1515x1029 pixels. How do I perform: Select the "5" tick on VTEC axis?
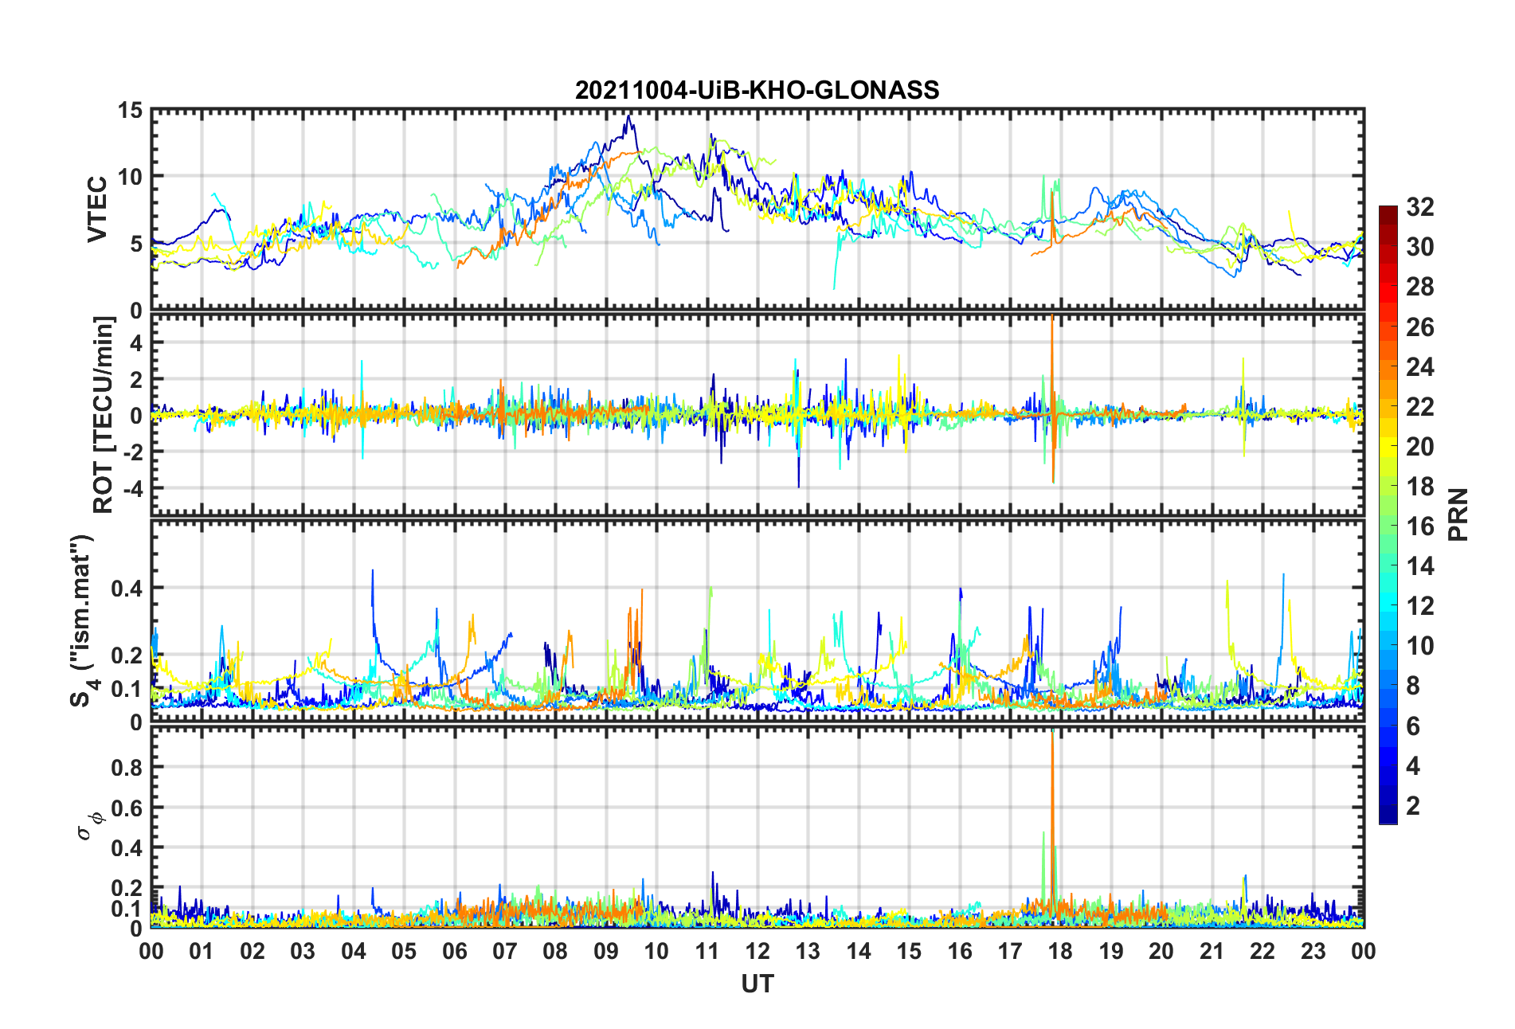tap(136, 244)
